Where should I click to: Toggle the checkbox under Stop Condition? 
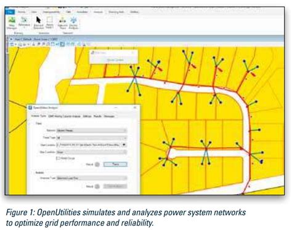[58, 158]
